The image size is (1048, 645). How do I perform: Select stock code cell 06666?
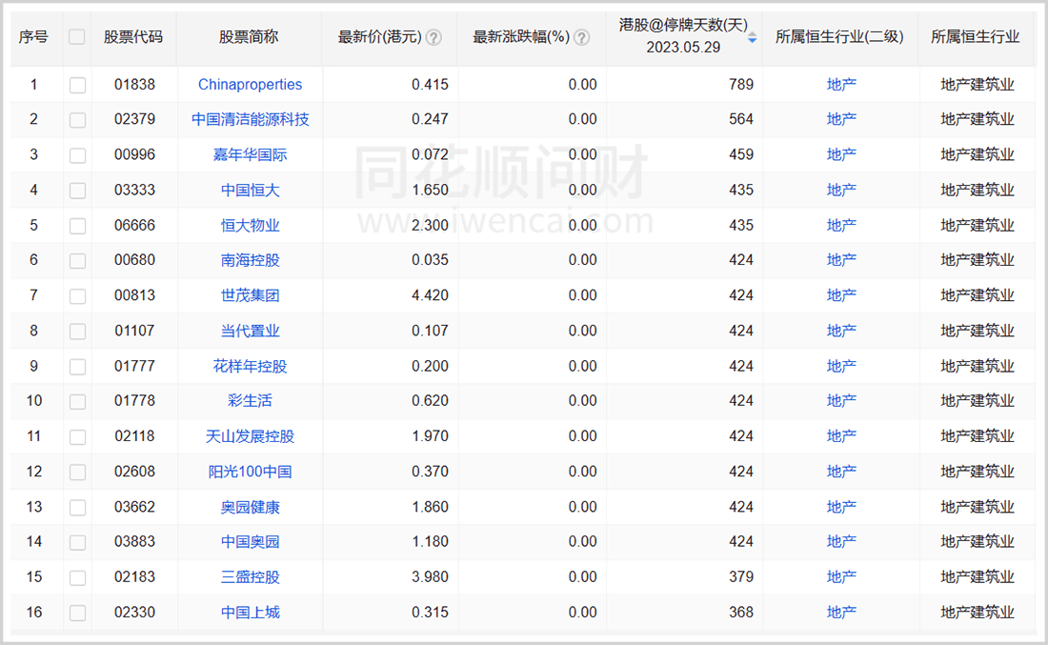134,226
